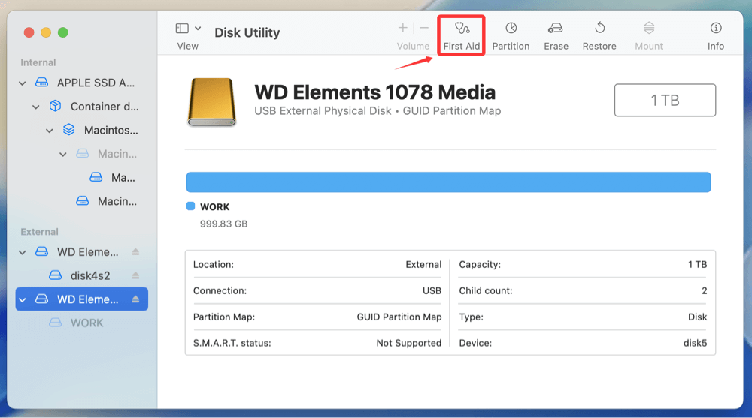Click the External section header
The height and width of the screenshot is (418, 752).
[39, 232]
